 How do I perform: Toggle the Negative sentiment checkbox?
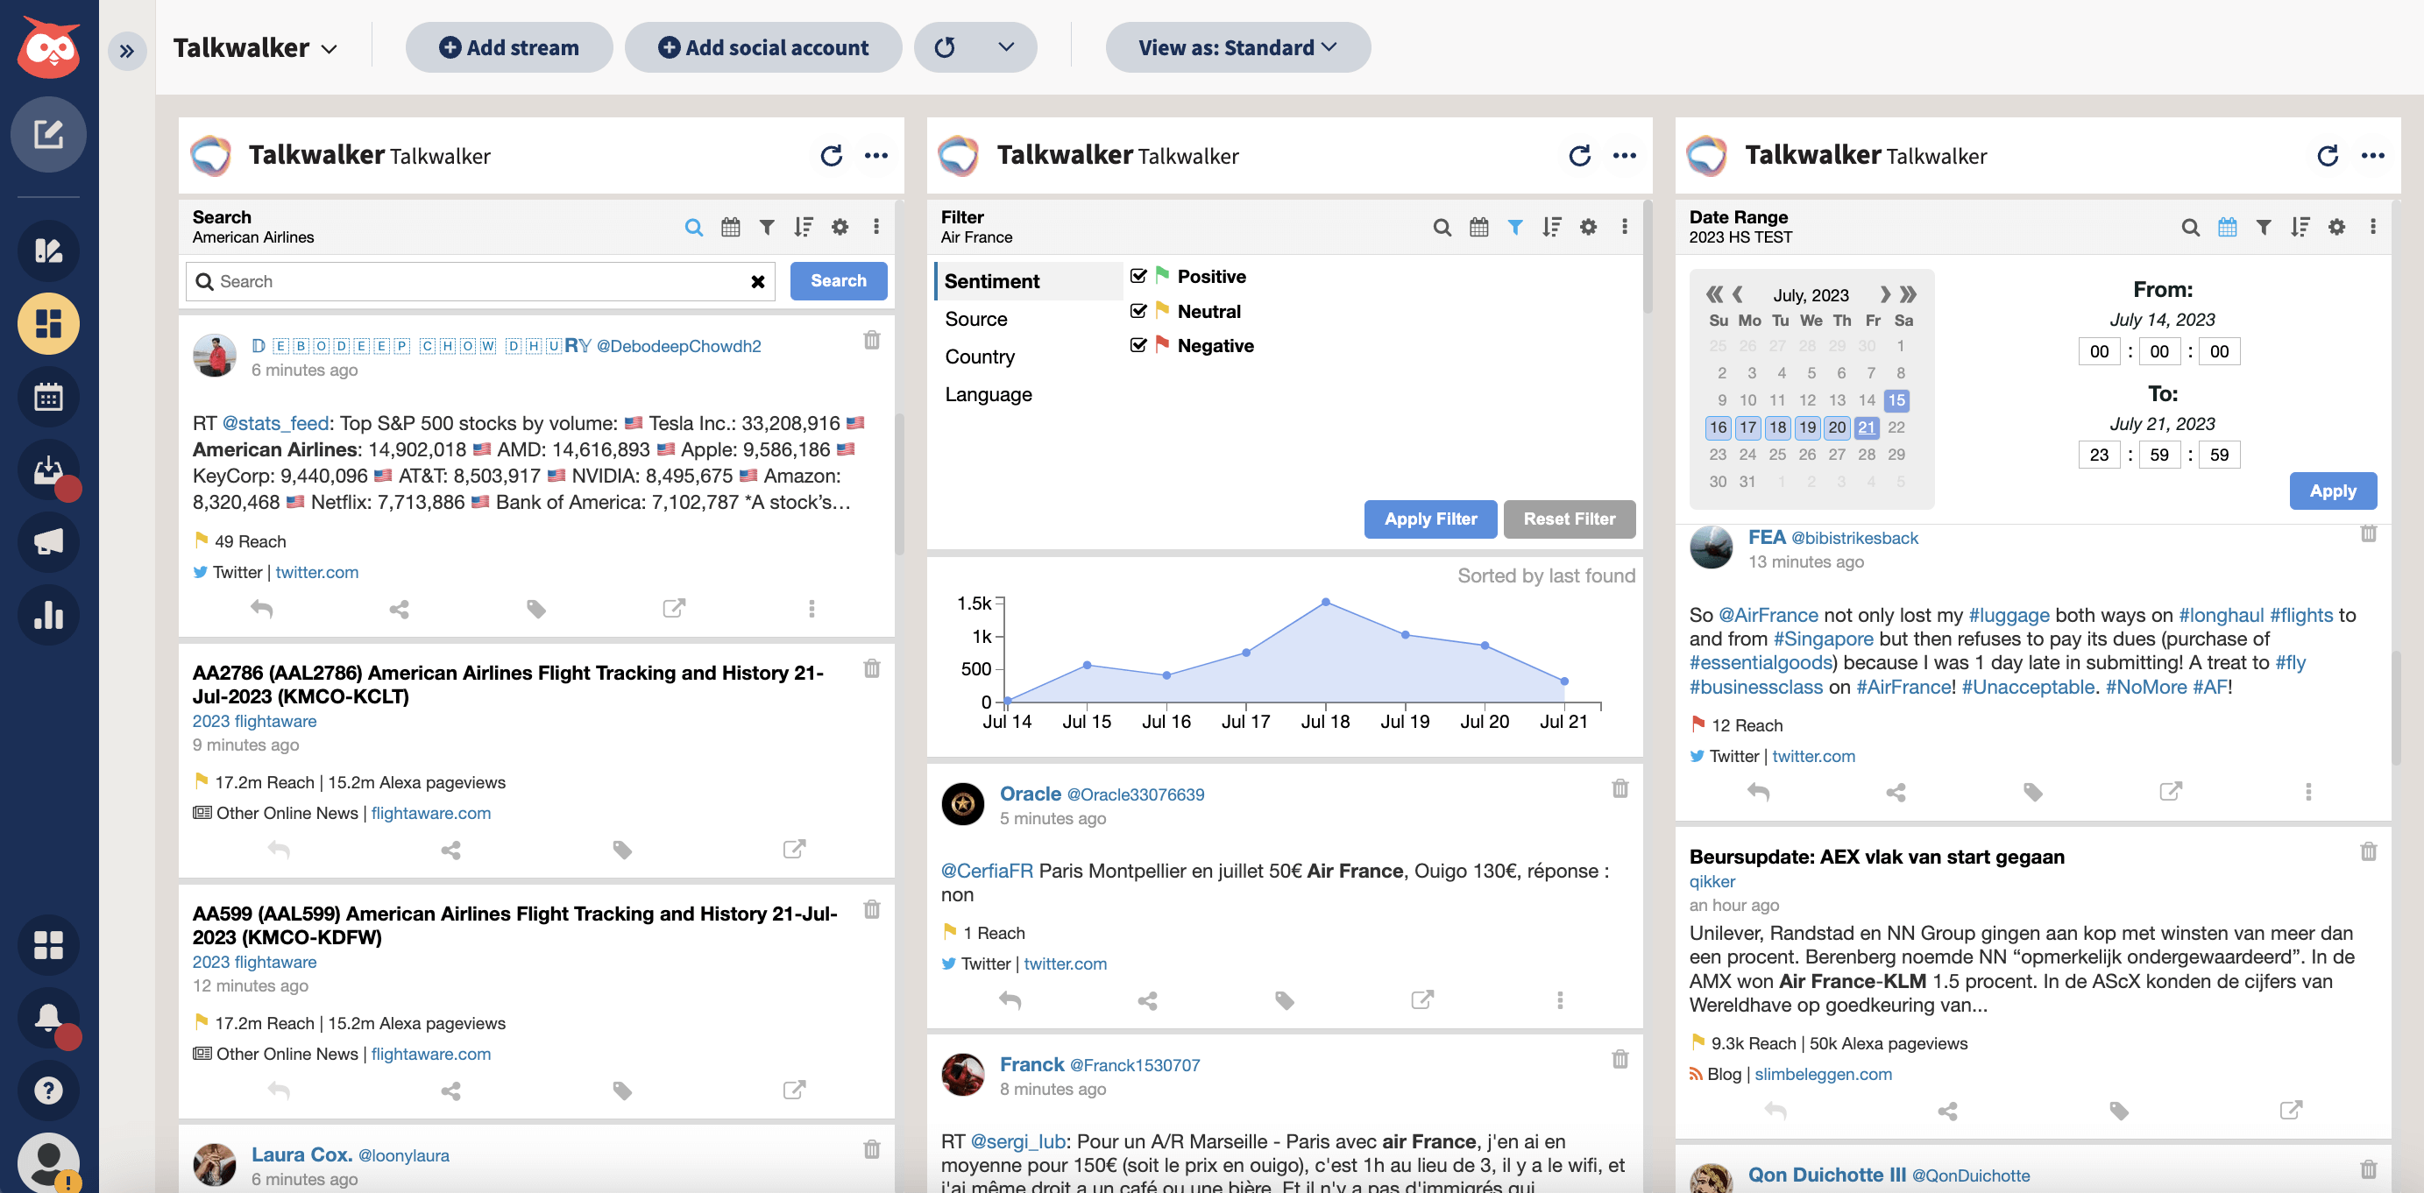(x=1138, y=345)
